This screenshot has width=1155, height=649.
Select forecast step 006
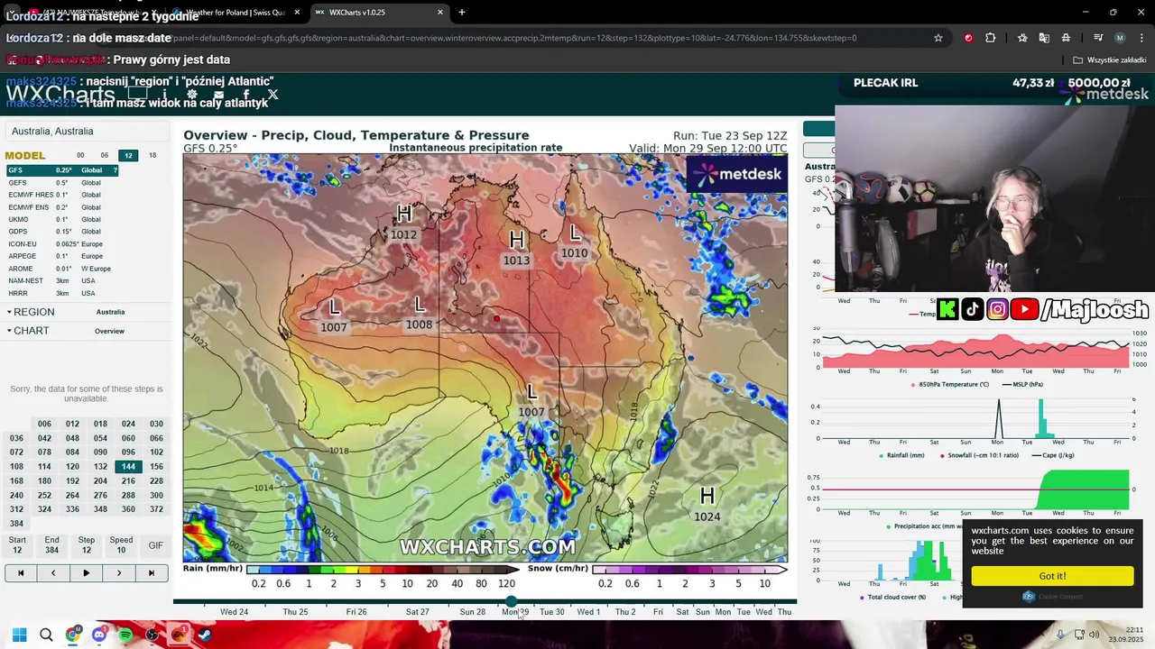tap(44, 424)
